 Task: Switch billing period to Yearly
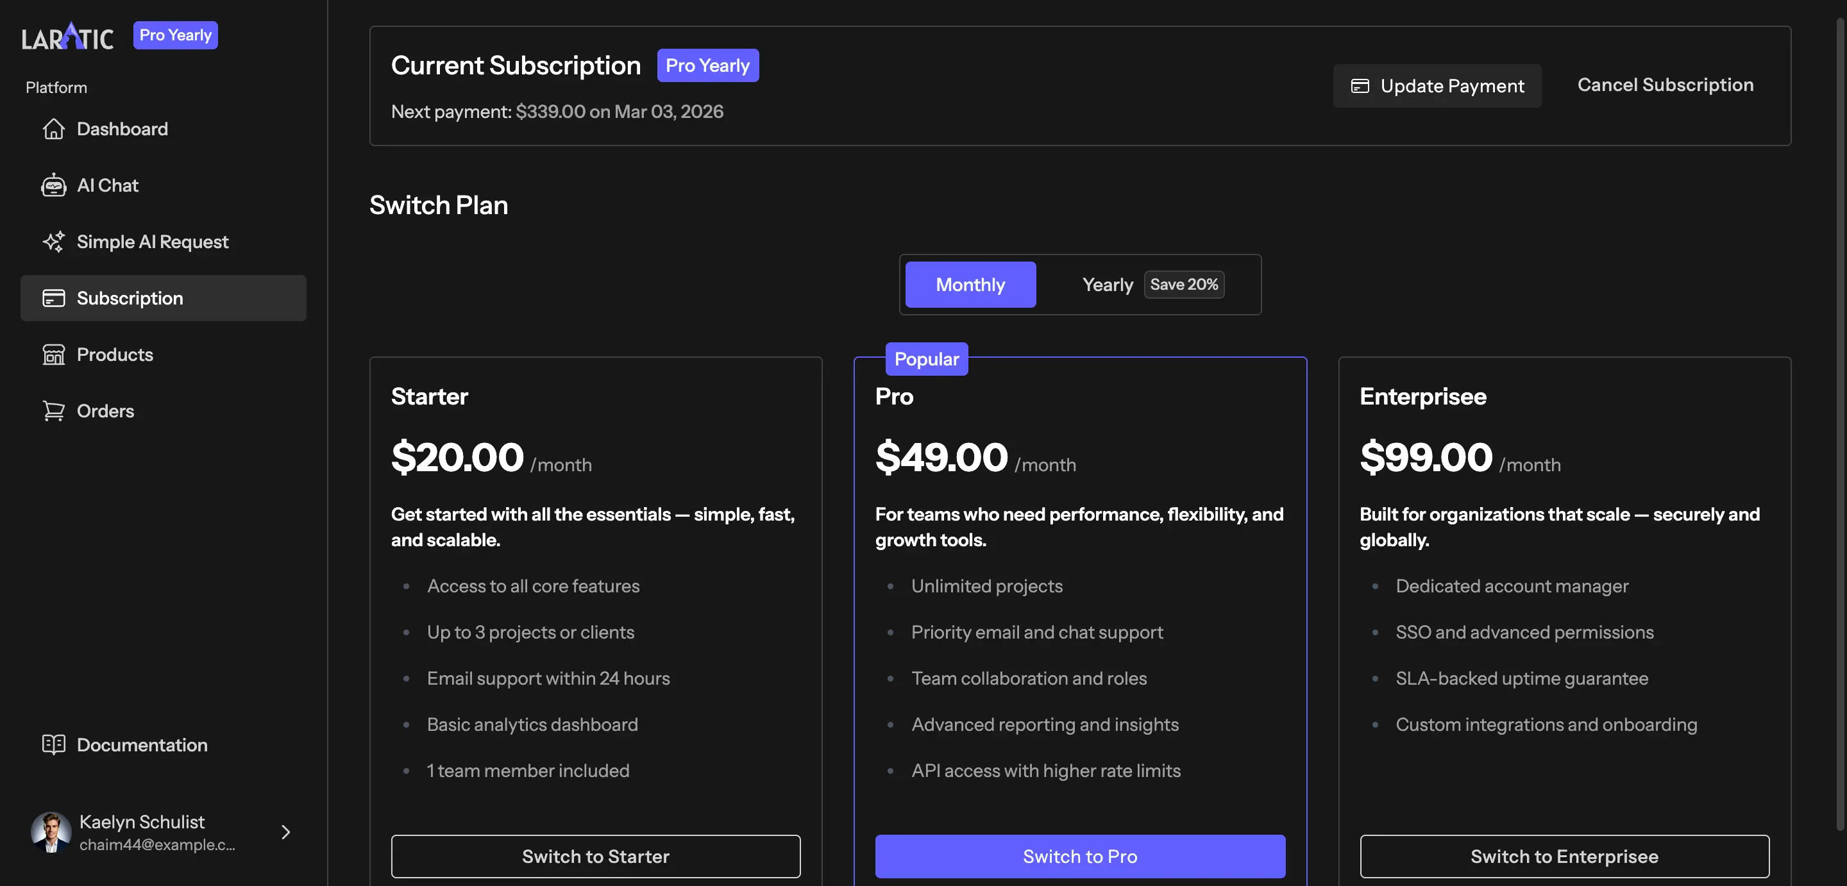tap(1107, 285)
